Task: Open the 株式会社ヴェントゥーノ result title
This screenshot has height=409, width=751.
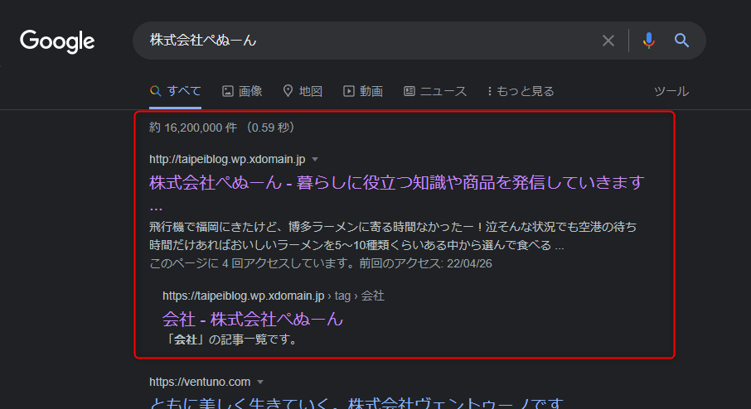Action: (356, 402)
